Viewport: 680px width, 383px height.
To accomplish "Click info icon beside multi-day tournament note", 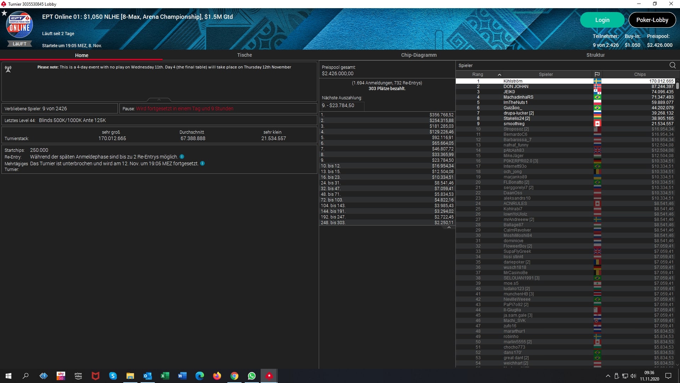I will pos(202,163).
